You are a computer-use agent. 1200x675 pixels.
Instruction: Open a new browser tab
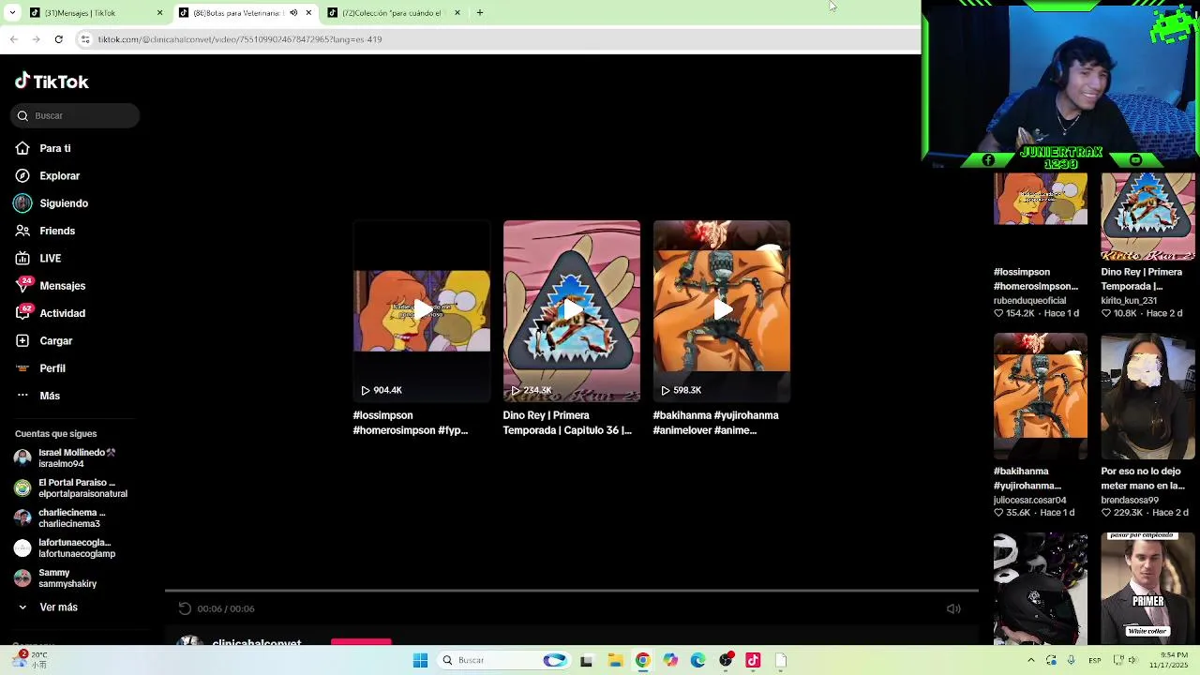pyautogui.click(x=479, y=13)
